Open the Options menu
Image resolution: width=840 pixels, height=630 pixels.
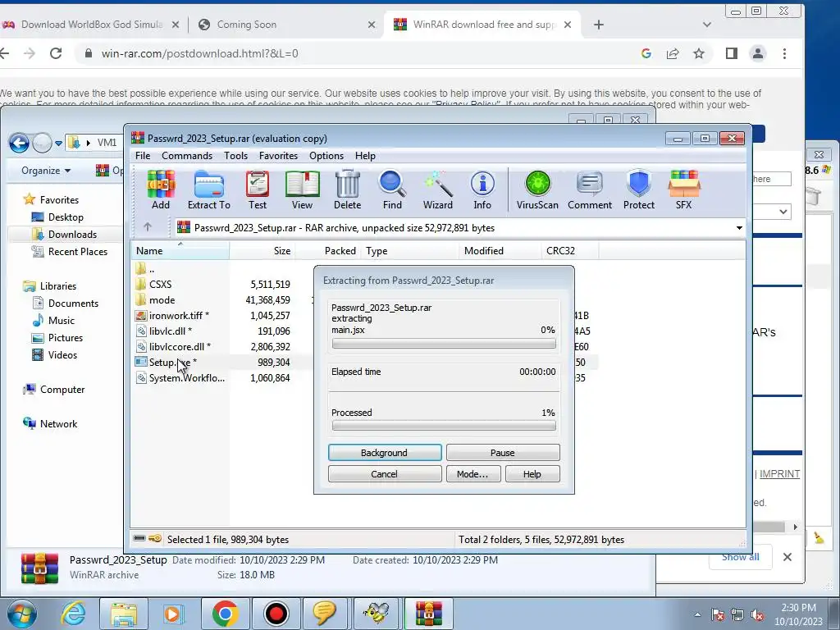point(326,156)
